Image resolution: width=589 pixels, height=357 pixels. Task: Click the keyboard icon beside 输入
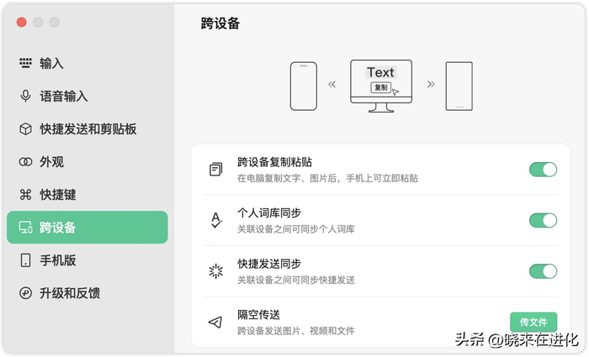(25, 63)
